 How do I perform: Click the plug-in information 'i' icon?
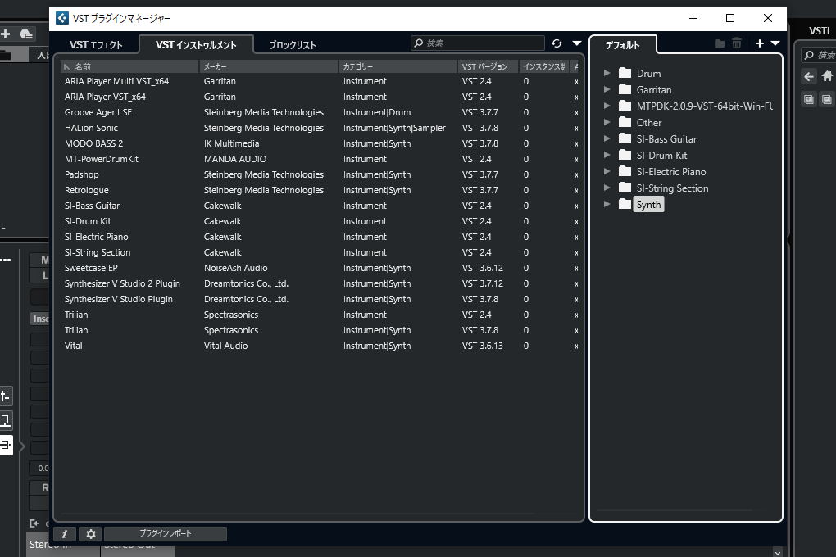(x=65, y=533)
